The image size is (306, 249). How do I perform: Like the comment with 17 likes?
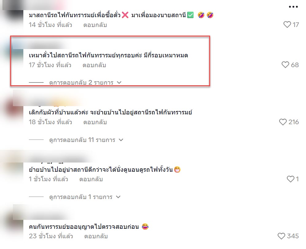[287, 25]
